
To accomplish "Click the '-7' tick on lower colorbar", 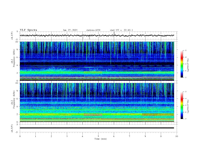I will 185,119.
